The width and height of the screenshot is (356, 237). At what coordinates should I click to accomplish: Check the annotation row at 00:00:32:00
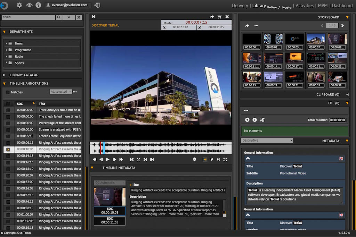pyautogui.click(x=8, y=182)
